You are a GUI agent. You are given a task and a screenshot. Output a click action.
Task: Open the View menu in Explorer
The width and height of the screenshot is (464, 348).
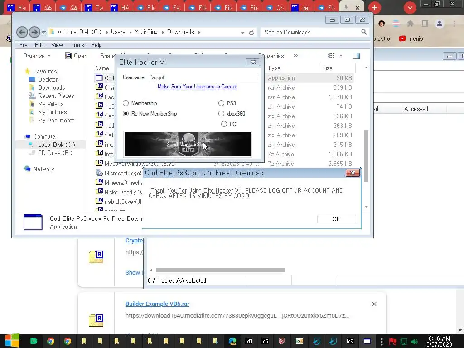click(57, 45)
